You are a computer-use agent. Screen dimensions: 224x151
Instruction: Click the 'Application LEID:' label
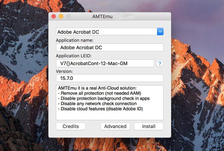coord(74,56)
